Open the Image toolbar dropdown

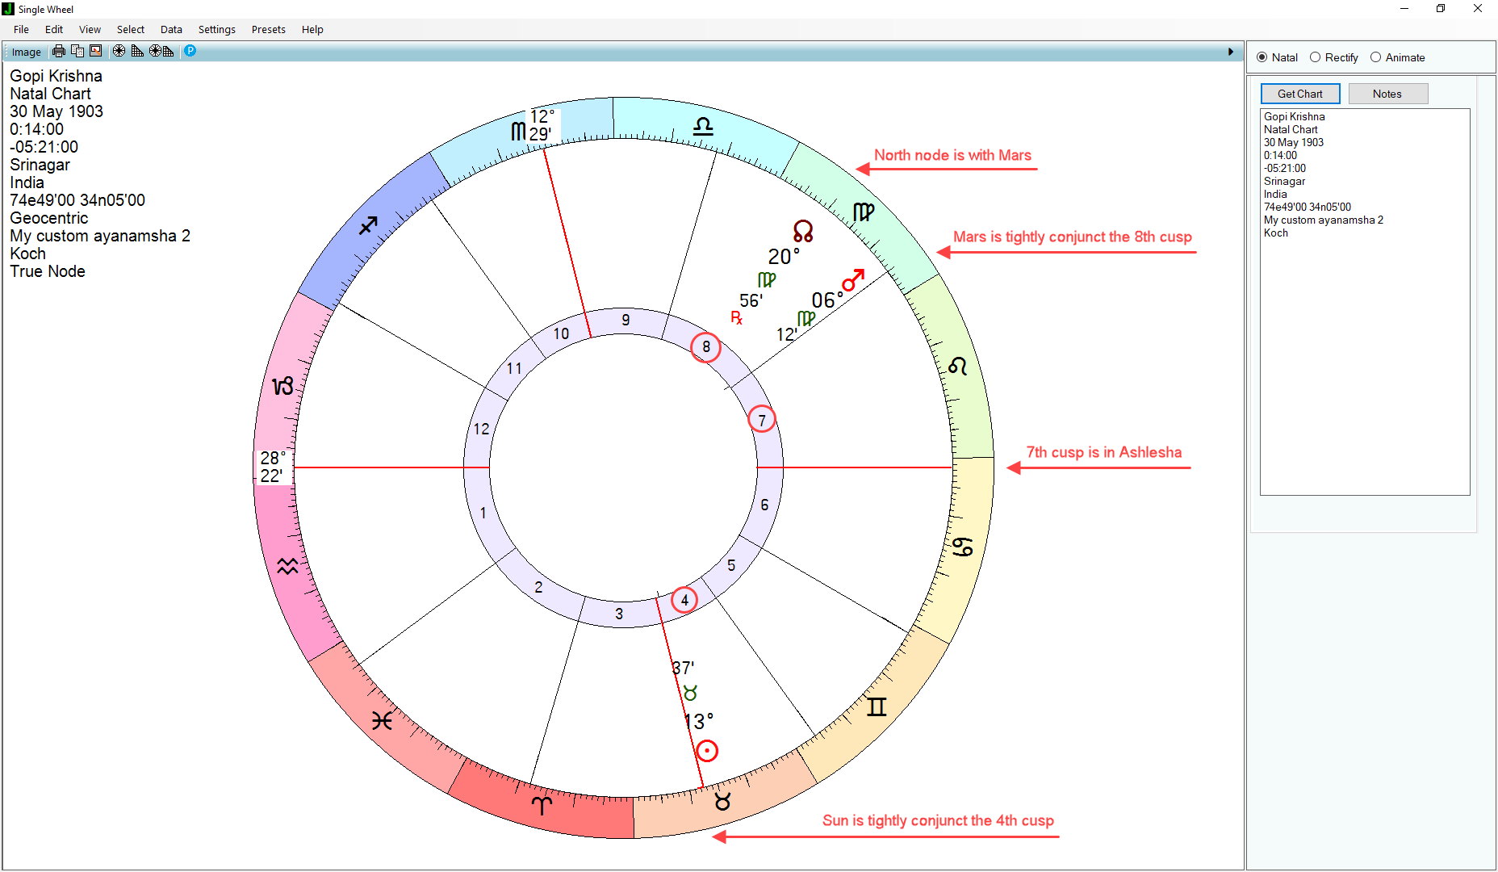coord(26,52)
